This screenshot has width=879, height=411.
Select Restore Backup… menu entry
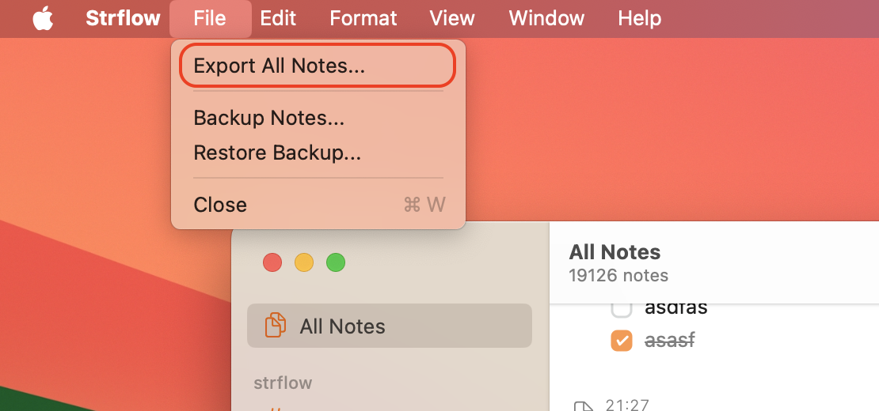pyautogui.click(x=318, y=152)
